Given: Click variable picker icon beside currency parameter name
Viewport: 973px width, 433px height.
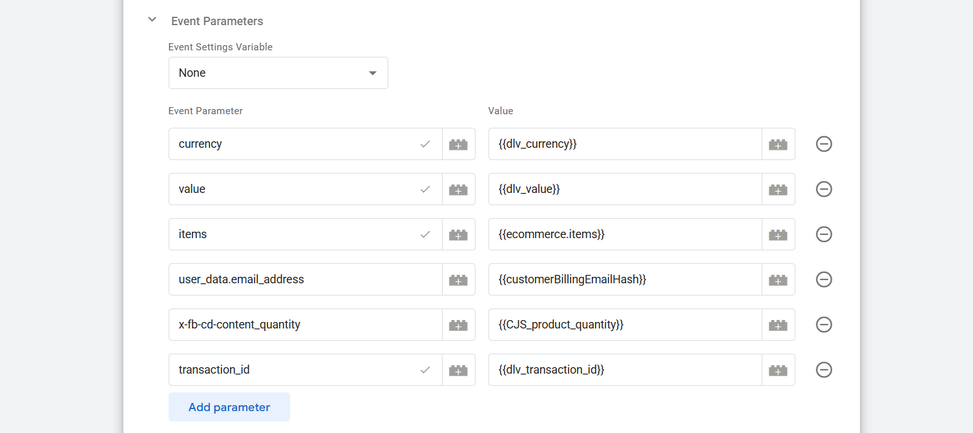Looking at the screenshot, I should pos(458,144).
